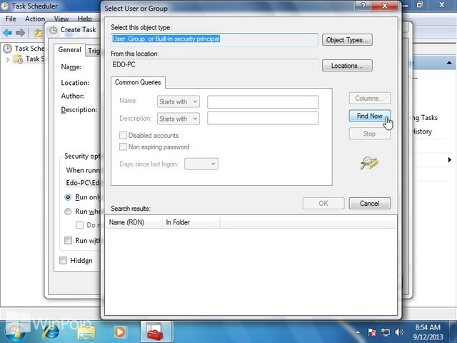Click the EDO-PC location field

coord(214,65)
